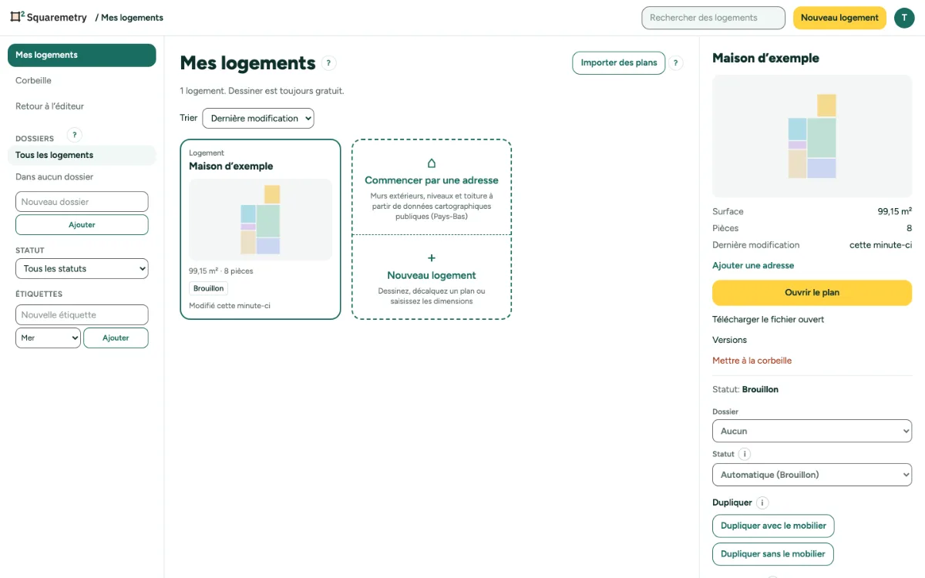Click the Maison d'exemple panel heading

[x=765, y=58]
